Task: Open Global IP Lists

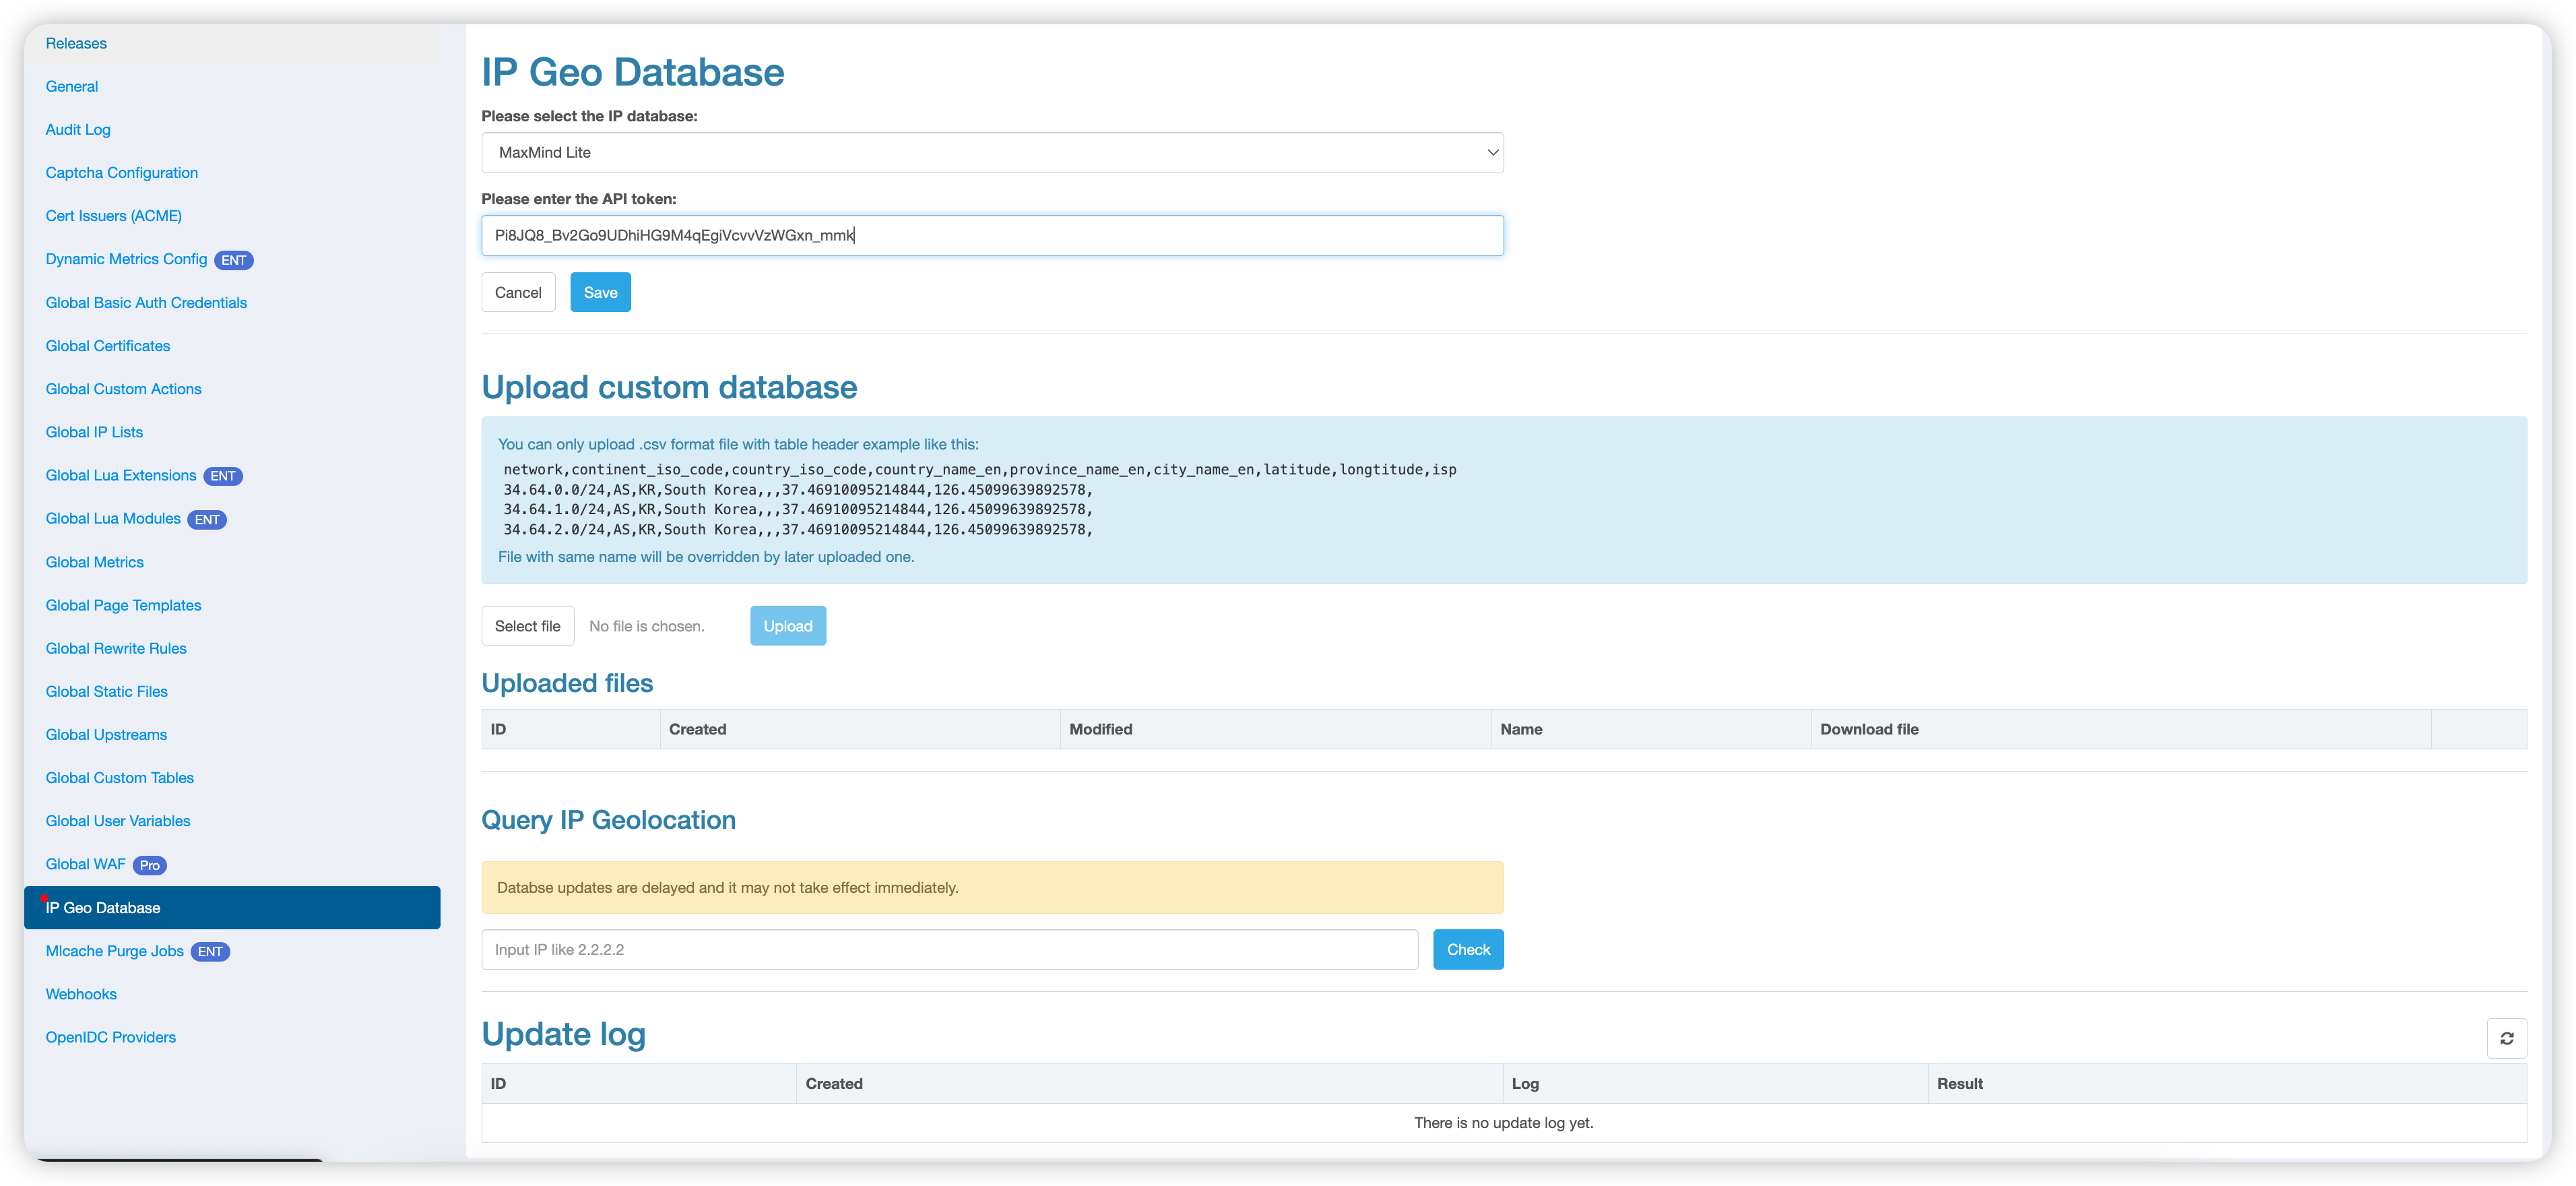Action: (94, 431)
